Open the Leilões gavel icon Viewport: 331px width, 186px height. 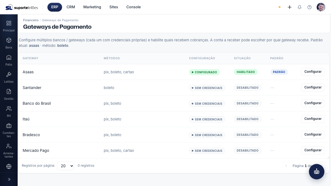(9, 74)
